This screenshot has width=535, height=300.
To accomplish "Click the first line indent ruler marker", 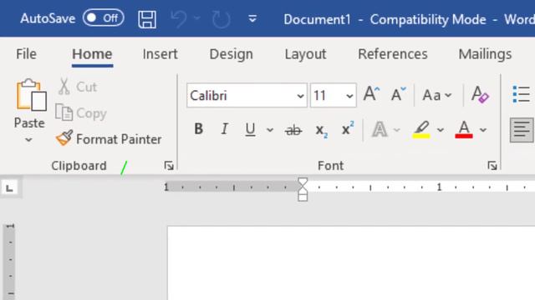I will [x=303, y=182].
